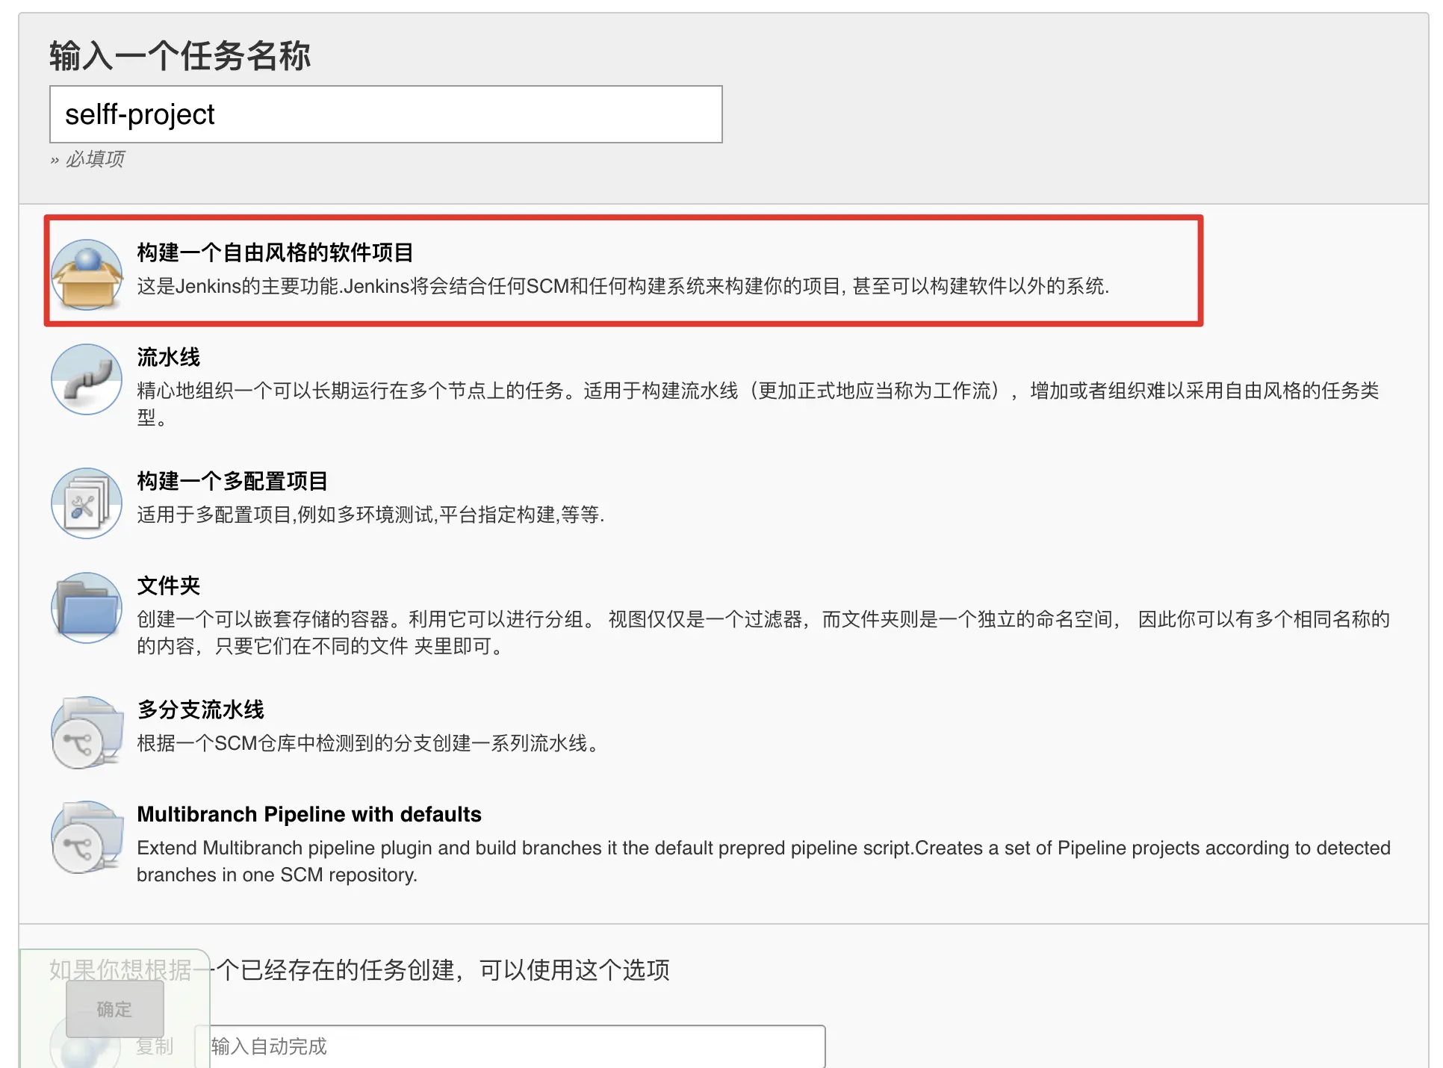Click the blue Folder icon
The image size is (1443, 1068).
pos(87,607)
